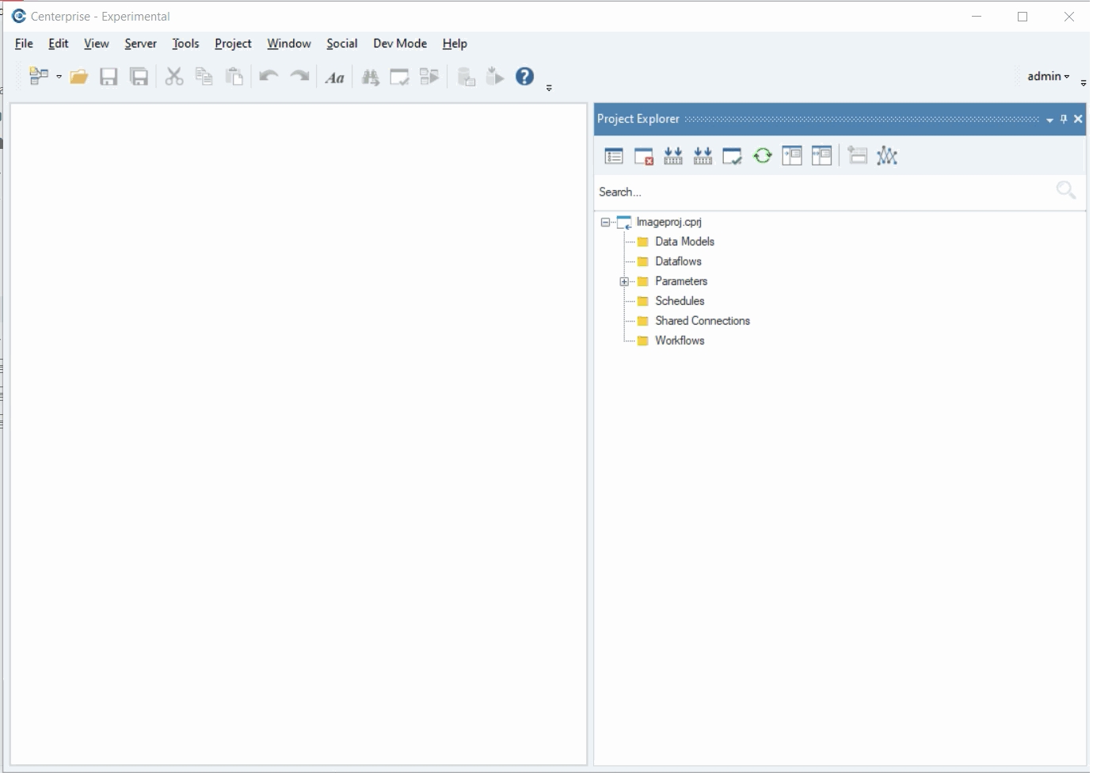Open the admin user dropdown
This screenshot has width=1093, height=773.
(1048, 76)
